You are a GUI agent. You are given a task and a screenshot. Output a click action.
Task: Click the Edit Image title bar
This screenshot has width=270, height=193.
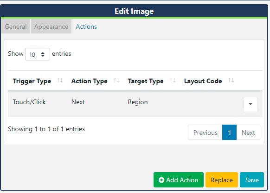134,11
